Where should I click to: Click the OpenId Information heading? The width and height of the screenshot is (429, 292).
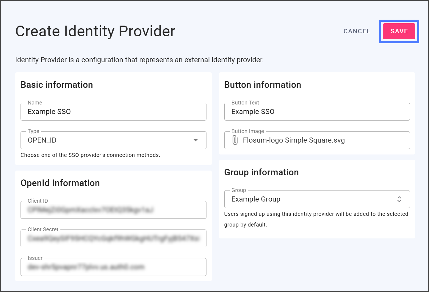pos(60,183)
